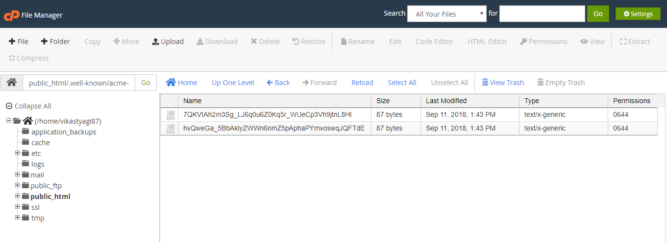Click file icon of hvQweGa_5BbAklyZWWn6nmZ5p file
This screenshot has height=242, width=667.
(170, 129)
